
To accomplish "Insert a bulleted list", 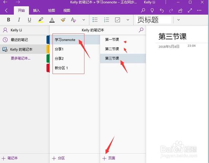I will (x=95, y=20).
